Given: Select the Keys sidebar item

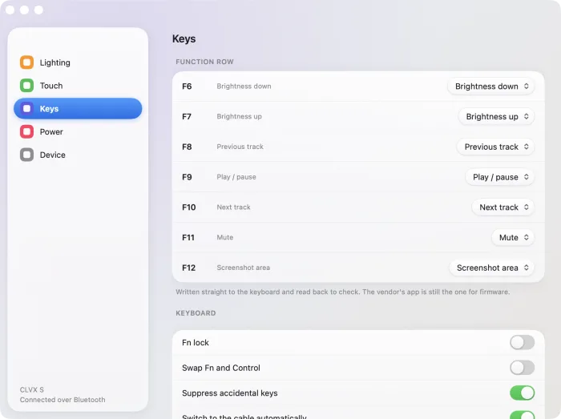Looking at the screenshot, I should click(x=78, y=108).
